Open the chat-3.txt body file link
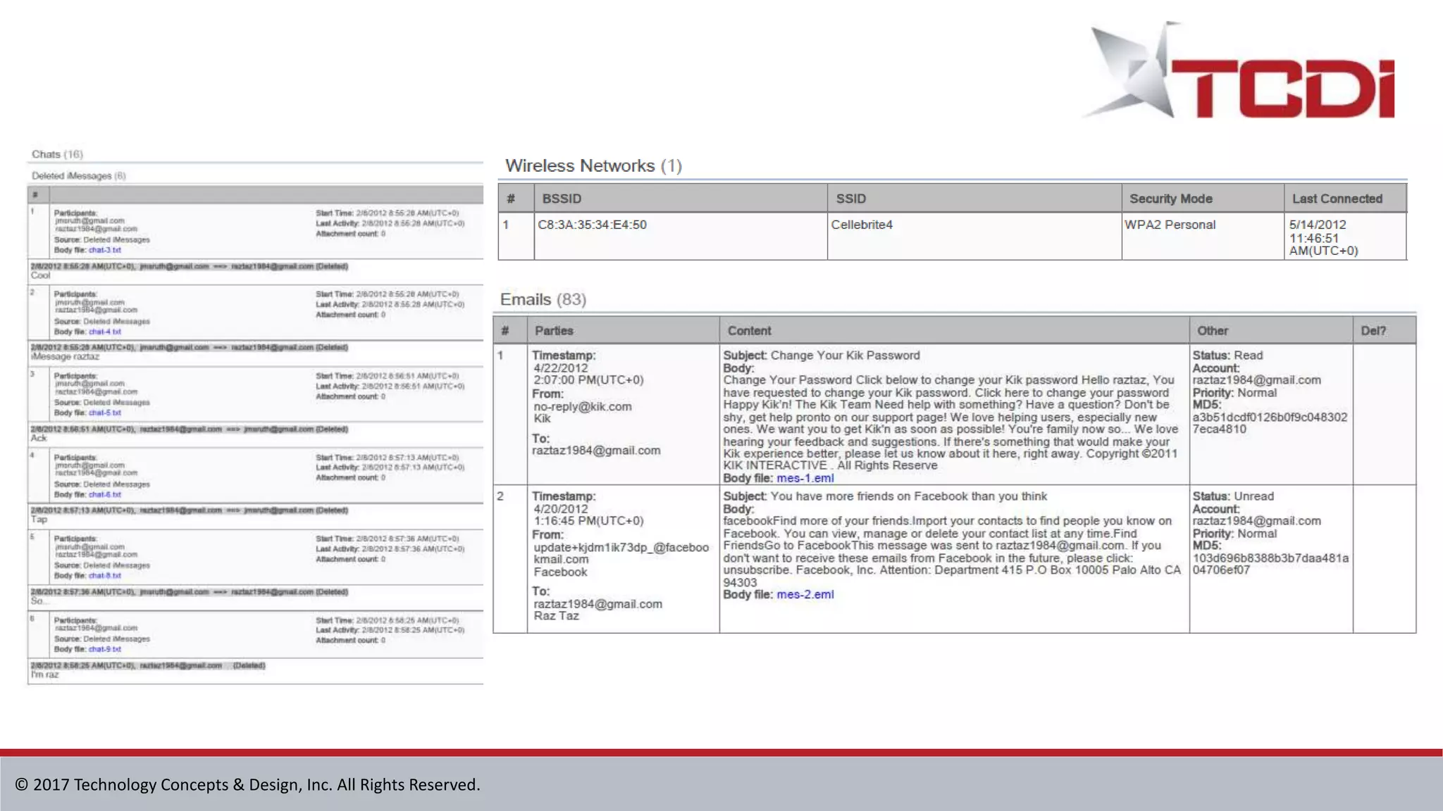Image resolution: width=1443 pixels, height=811 pixels. click(x=104, y=250)
